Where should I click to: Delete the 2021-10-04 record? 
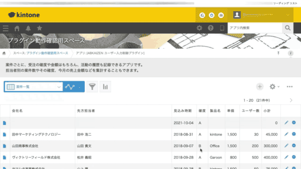coord(294,123)
